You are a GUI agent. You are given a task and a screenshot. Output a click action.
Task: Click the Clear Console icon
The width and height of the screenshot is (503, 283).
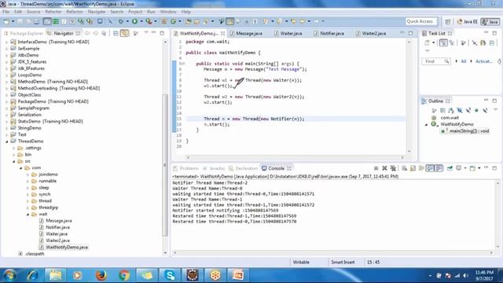point(404,168)
